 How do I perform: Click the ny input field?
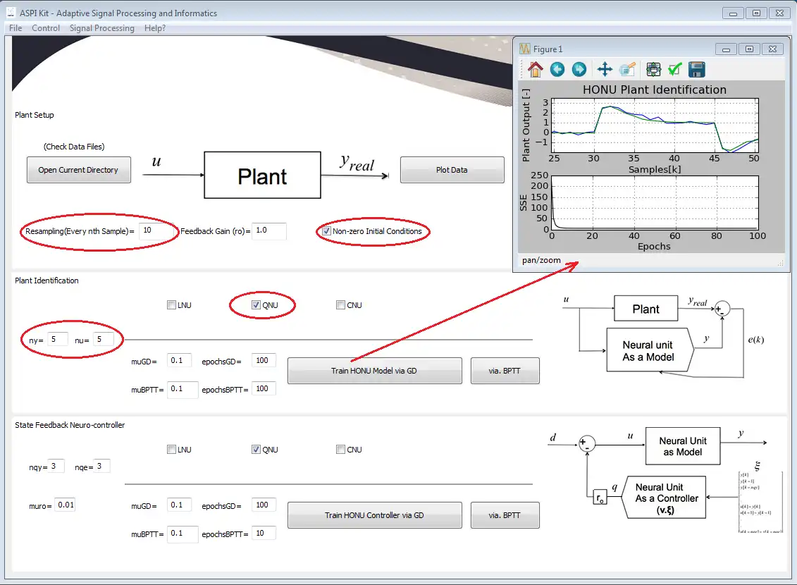pyautogui.click(x=58, y=340)
